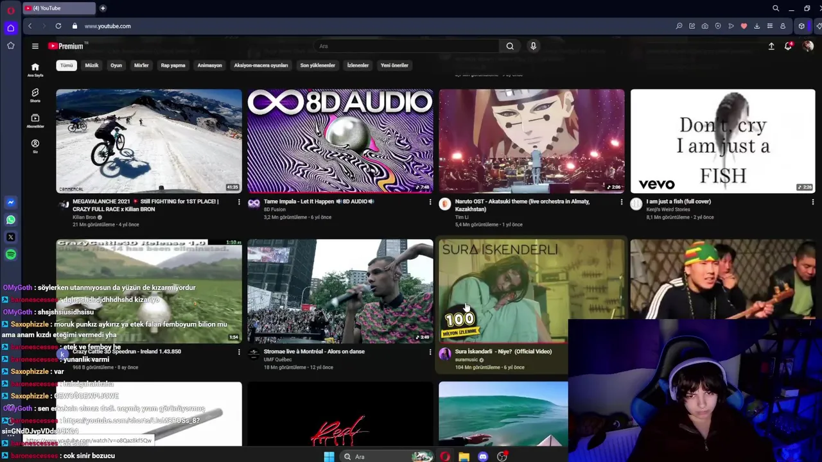The height and width of the screenshot is (462, 822).
Task: Reload the YouTube page
Action: click(x=58, y=26)
